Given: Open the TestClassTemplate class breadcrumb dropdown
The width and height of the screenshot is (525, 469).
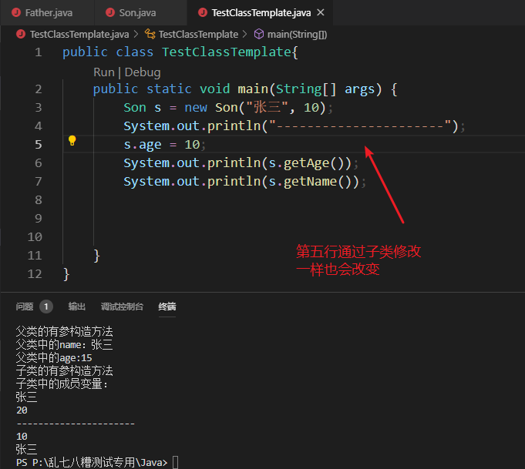Looking at the screenshot, I should [198, 34].
